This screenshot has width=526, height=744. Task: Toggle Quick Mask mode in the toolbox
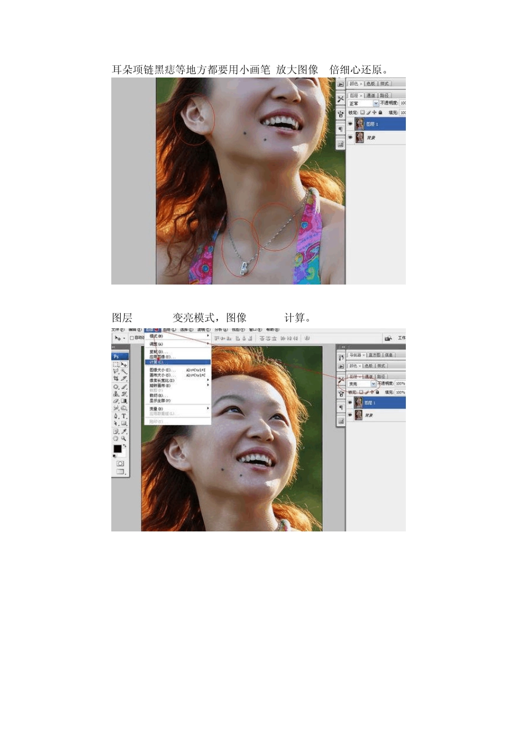point(120,463)
